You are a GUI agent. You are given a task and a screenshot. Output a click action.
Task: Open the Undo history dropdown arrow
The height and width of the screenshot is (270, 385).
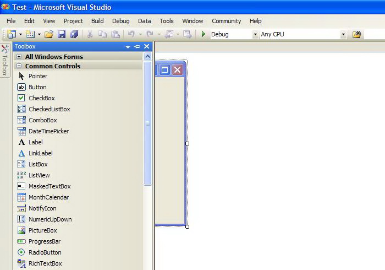pyautogui.click(x=140, y=34)
